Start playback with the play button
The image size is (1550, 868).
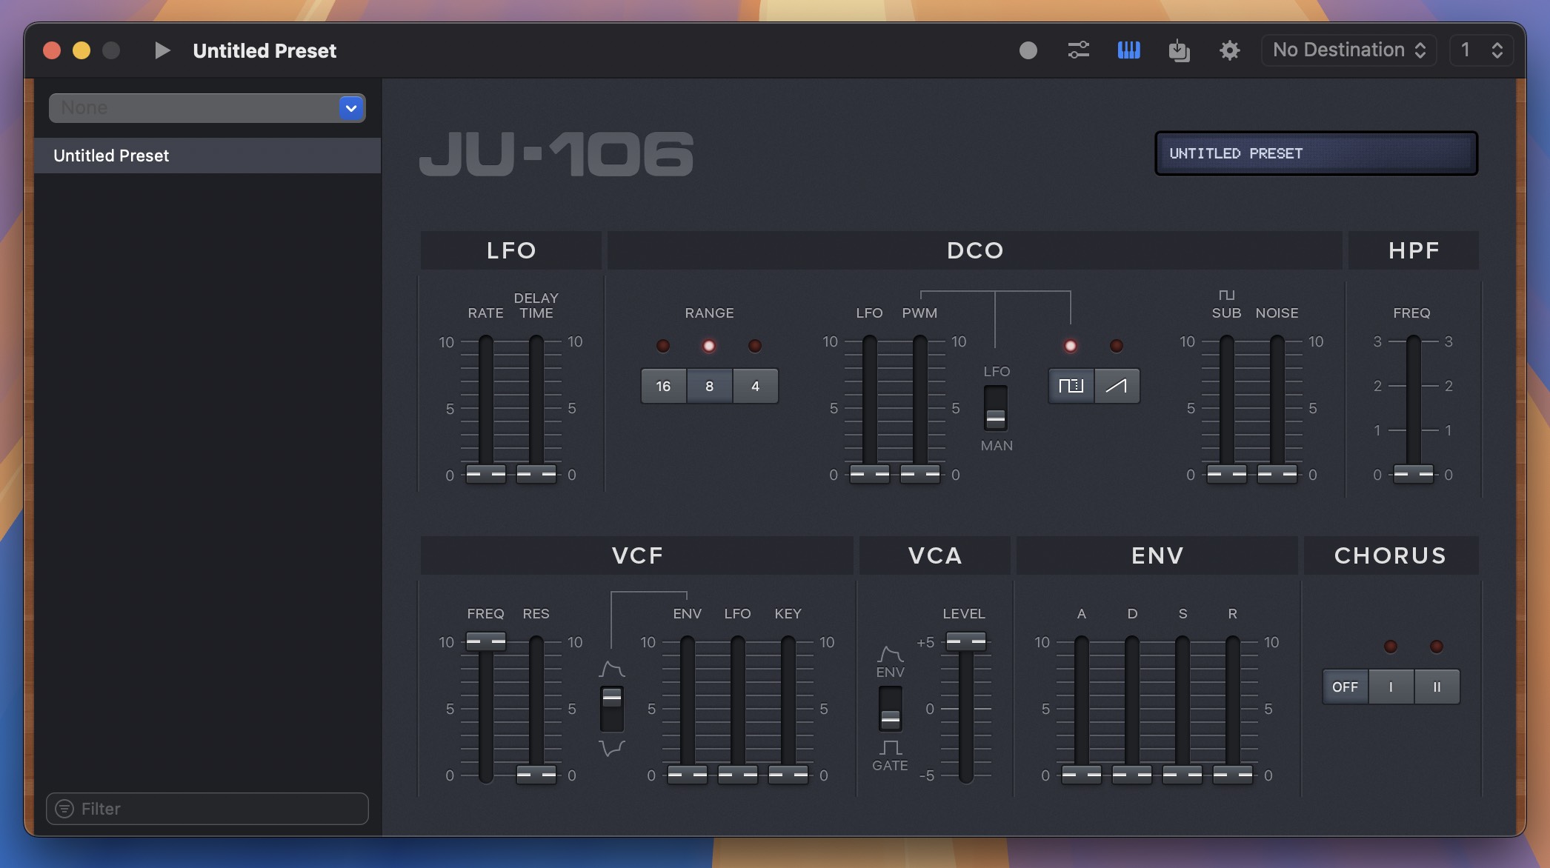(162, 50)
